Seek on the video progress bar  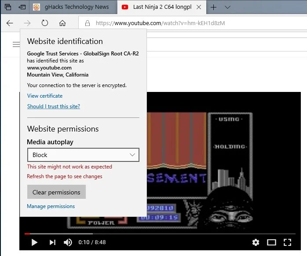pyautogui.click(x=160, y=234)
